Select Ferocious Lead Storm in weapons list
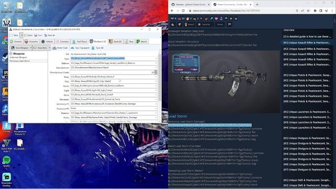The height and width of the screenshot is (189, 336). click(x=20, y=61)
